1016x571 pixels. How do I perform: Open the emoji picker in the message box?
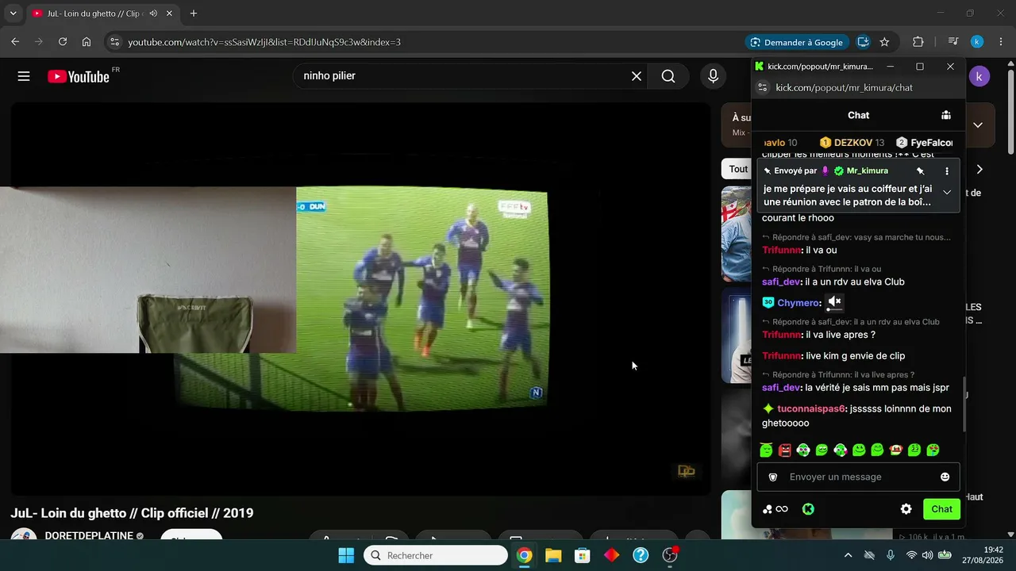[x=945, y=477]
